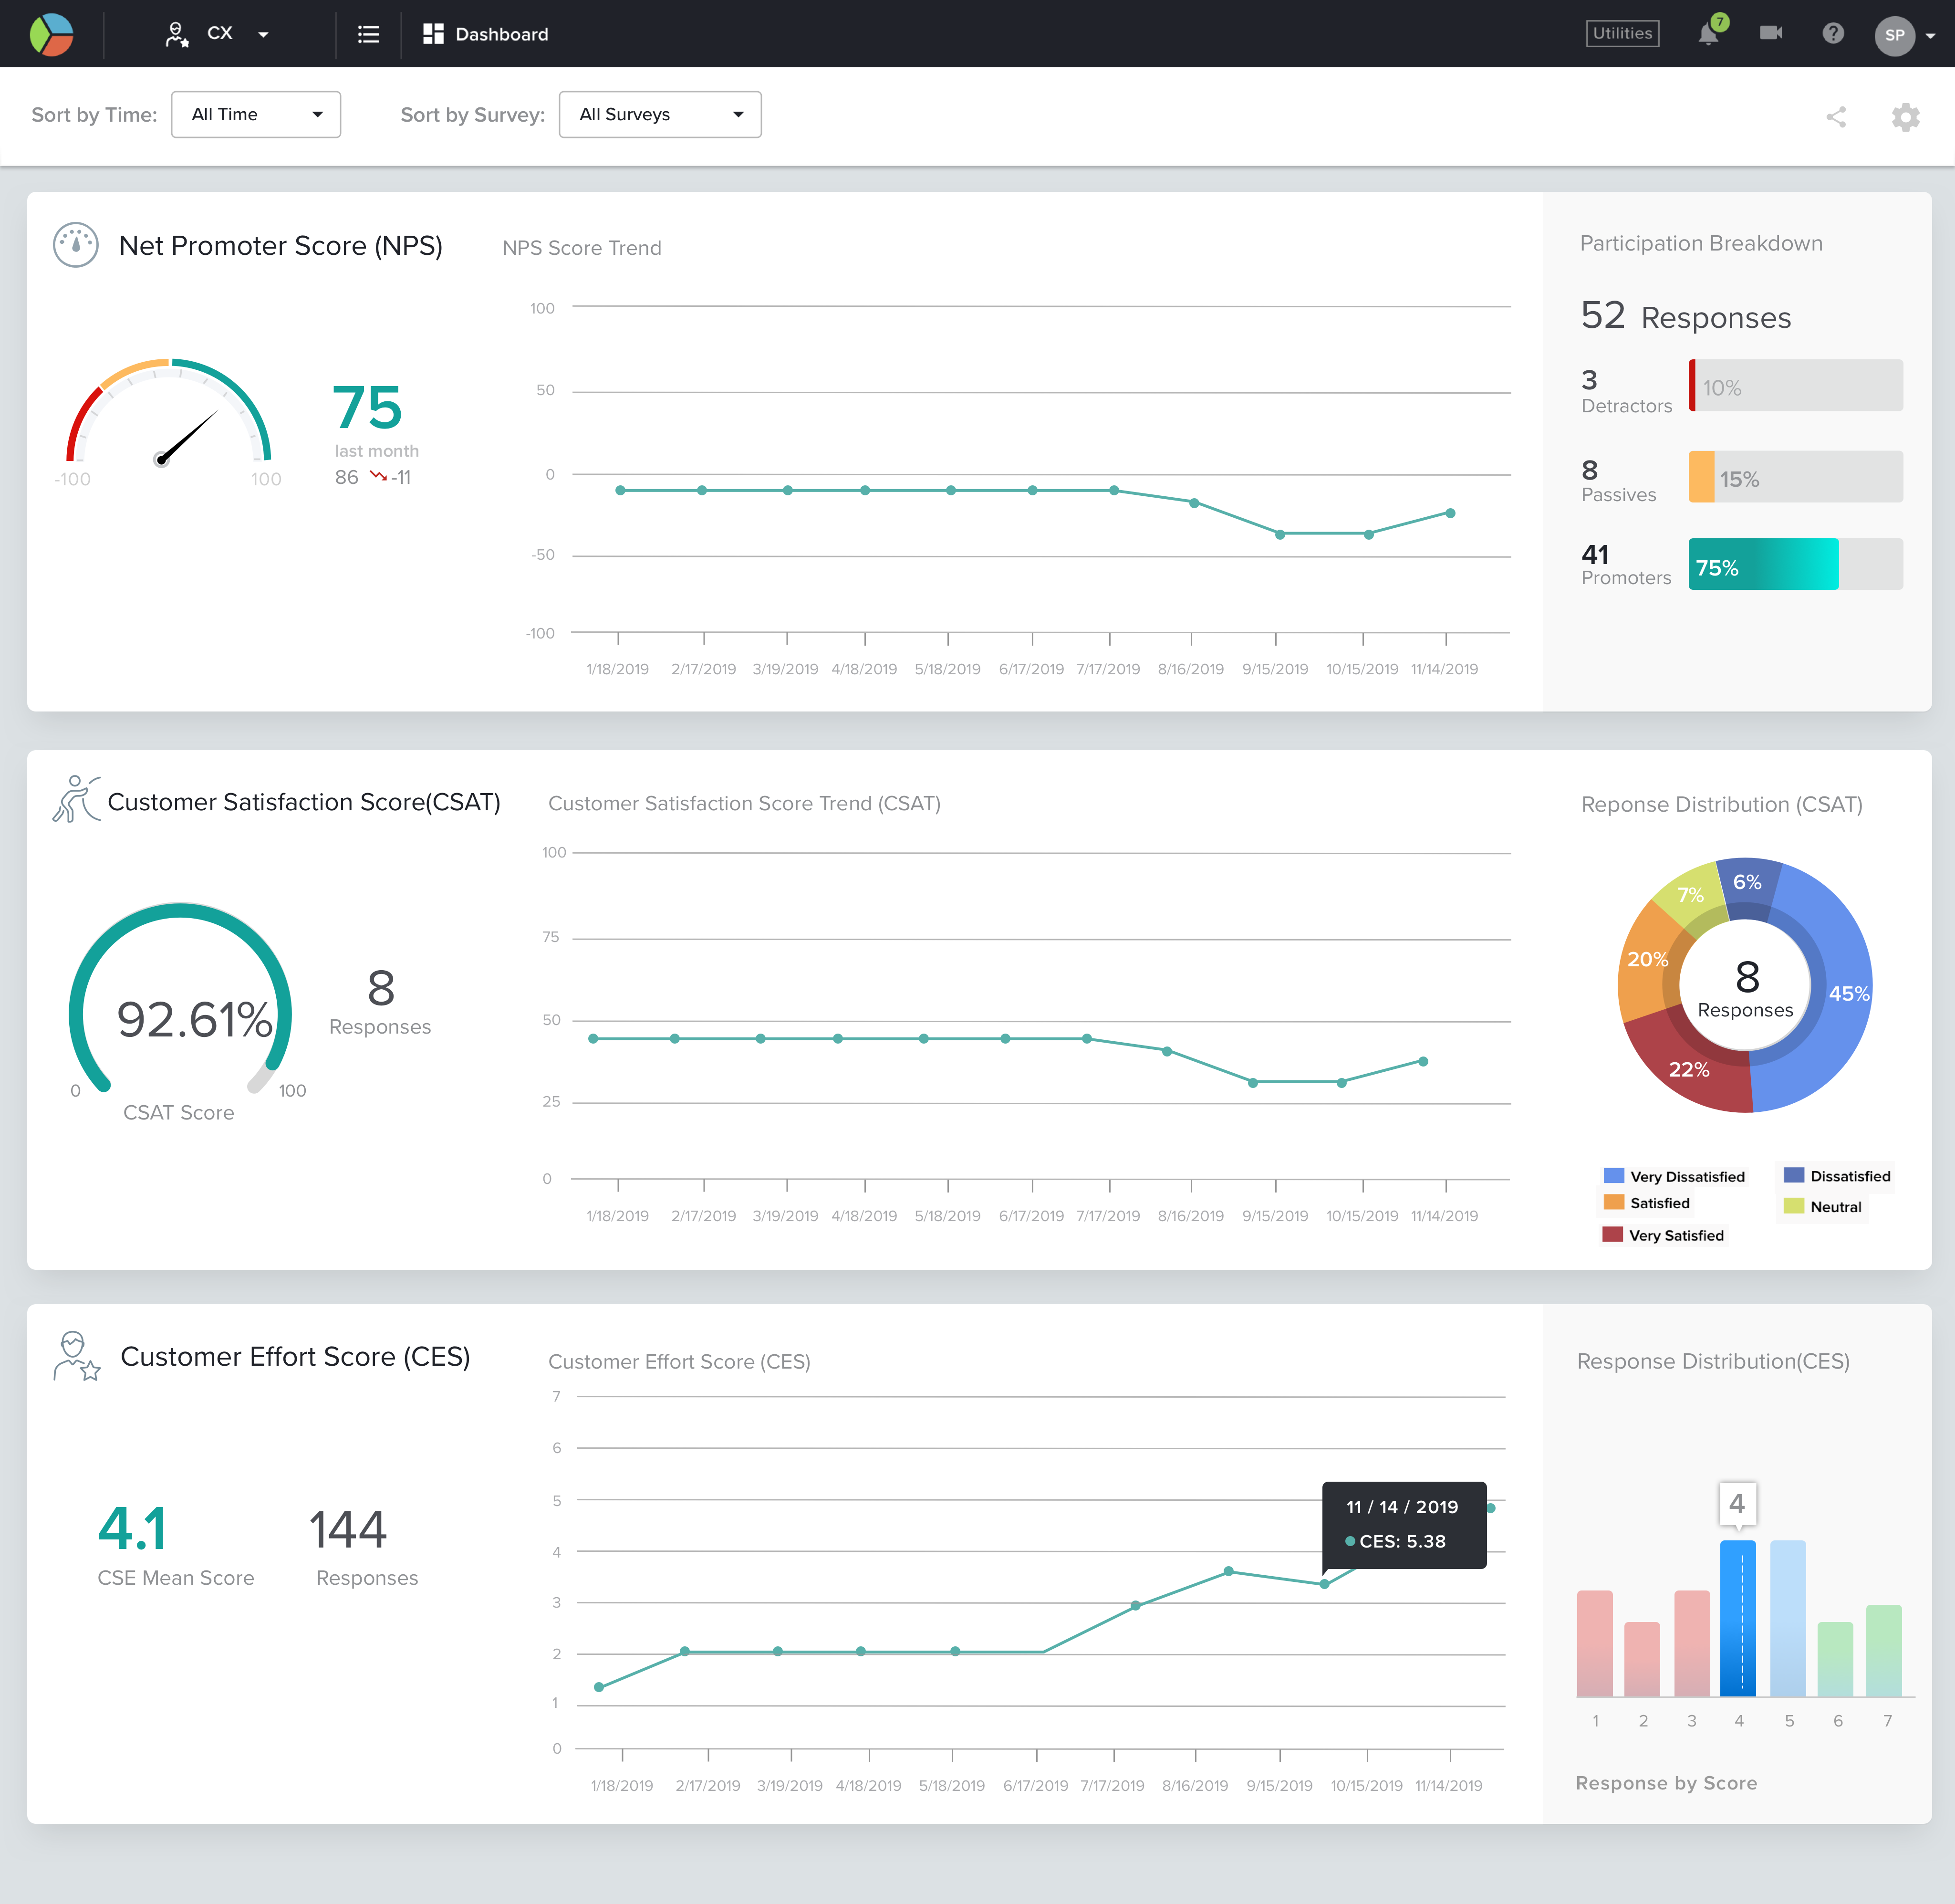Open the All Surveys dropdown
The image size is (1955, 1904).
[660, 114]
